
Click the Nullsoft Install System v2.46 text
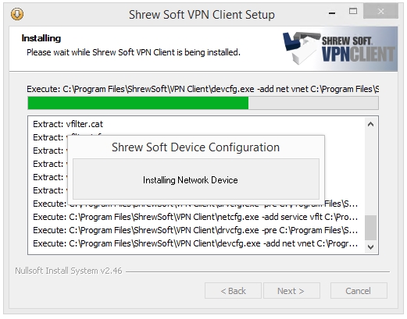point(69,271)
